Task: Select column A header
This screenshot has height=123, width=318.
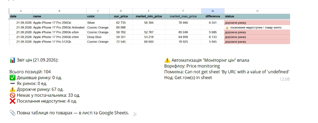Action: pyautogui.click(x=21, y=11)
